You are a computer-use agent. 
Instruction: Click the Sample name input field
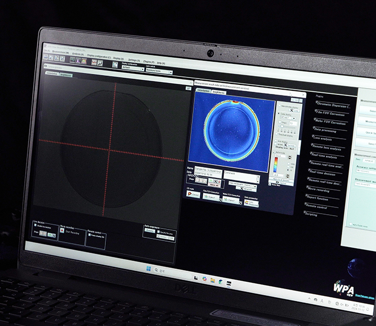(208, 170)
